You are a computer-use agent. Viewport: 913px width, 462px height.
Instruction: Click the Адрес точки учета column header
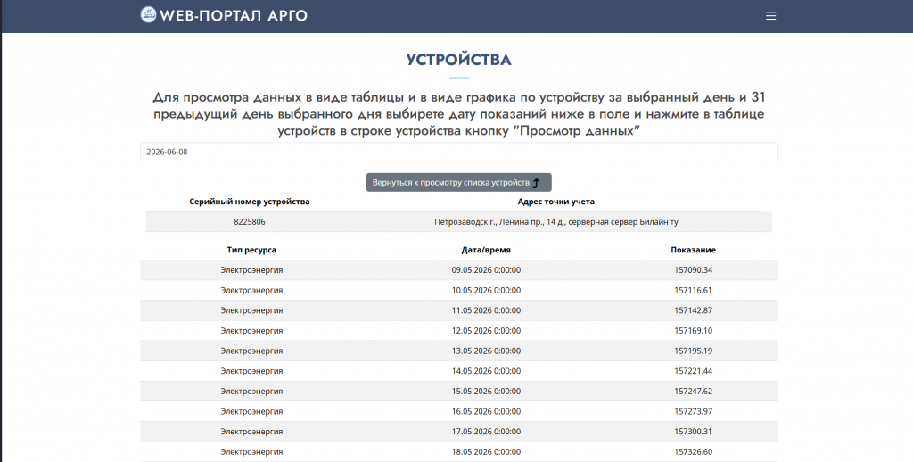pyautogui.click(x=556, y=202)
